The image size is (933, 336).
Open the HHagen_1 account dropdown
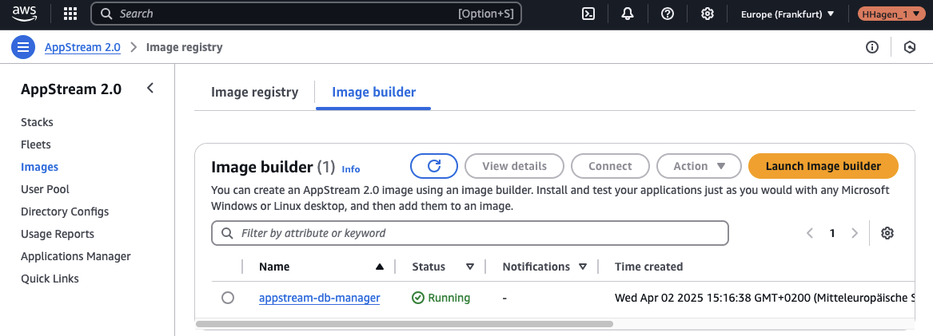coord(892,14)
